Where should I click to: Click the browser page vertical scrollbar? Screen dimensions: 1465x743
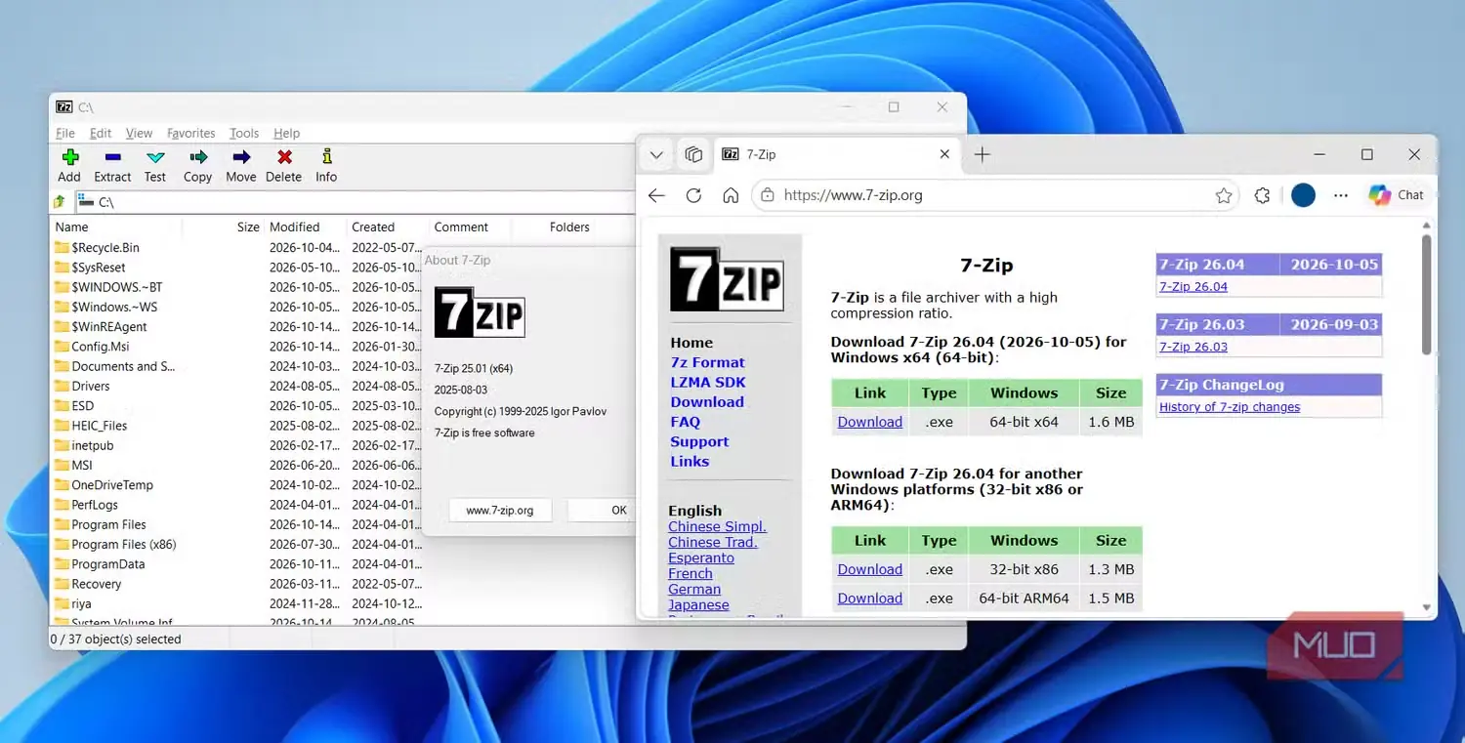click(x=1426, y=293)
